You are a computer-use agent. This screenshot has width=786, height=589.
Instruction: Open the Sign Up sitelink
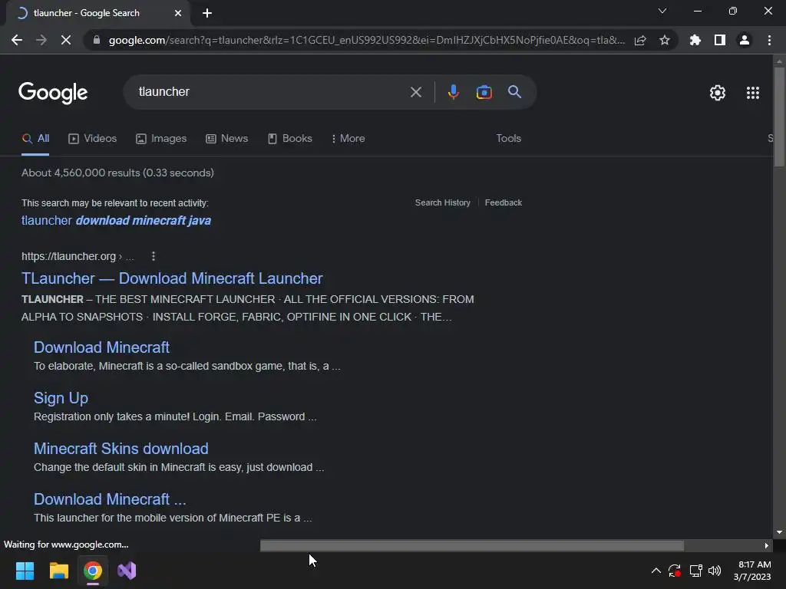(x=61, y=398)
